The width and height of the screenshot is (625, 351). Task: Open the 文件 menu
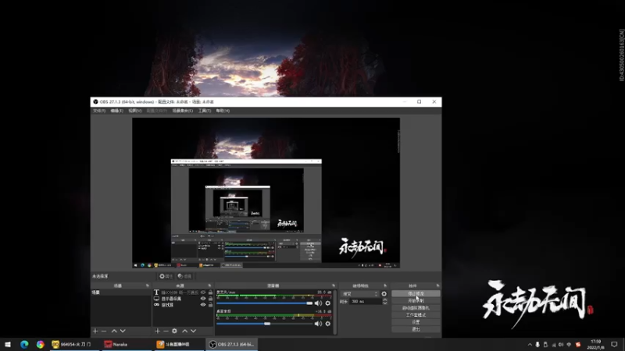coord(99,111)
